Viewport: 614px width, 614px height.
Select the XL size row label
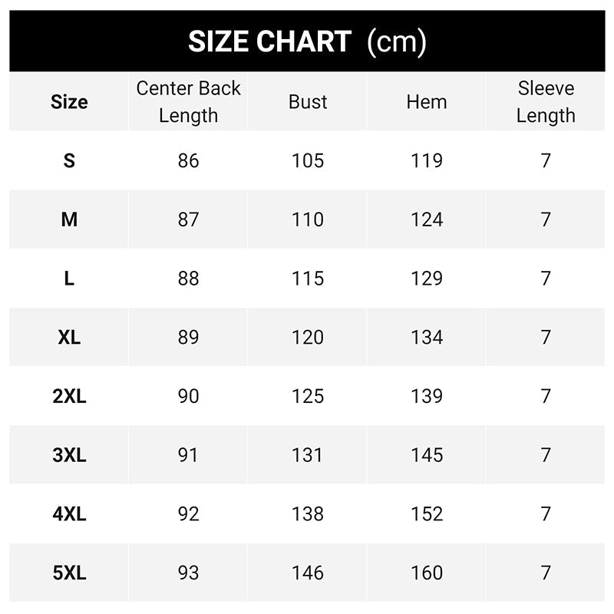[x=69, y=337]
